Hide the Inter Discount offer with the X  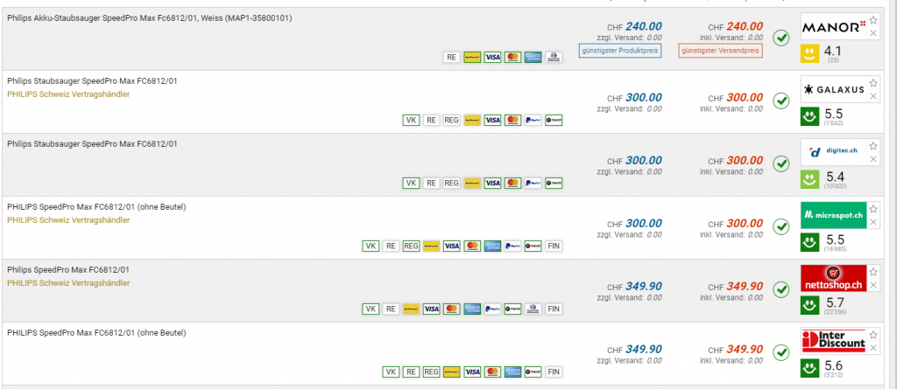click(872, 347)
